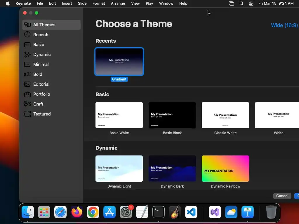Select the All Themes sidebar icon

pos(27,25)
